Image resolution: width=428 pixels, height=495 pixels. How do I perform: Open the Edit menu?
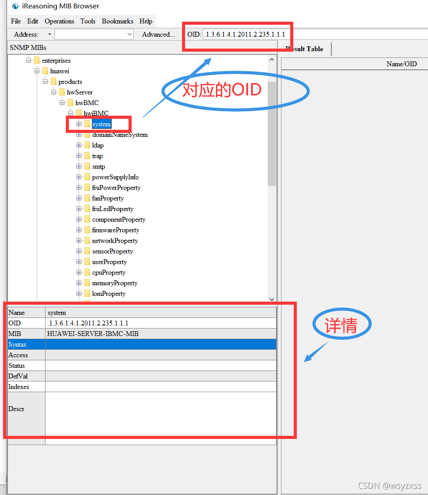[33, 21]
